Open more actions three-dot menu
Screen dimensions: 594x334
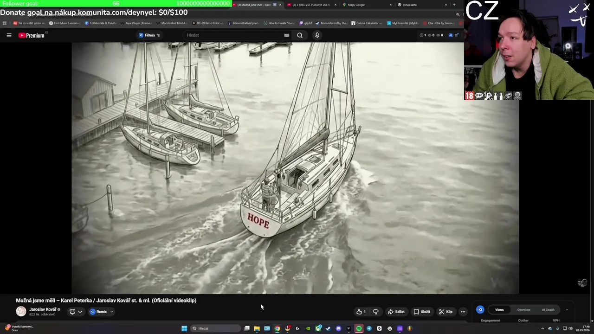463,312
